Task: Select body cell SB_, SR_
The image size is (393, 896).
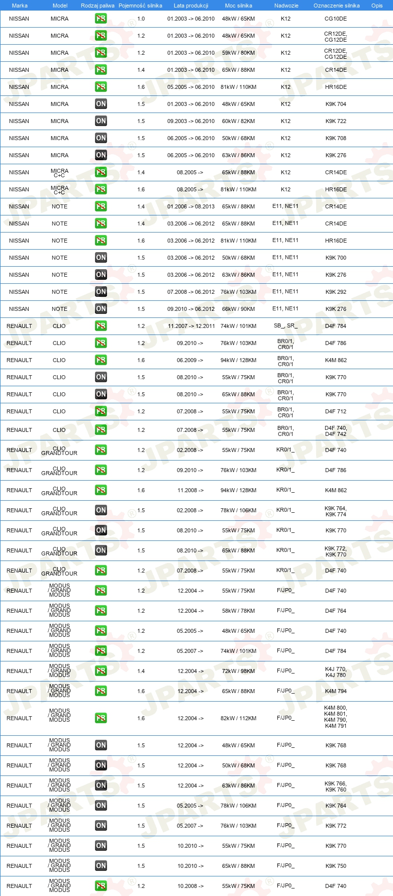Action: (x=285, y=326)
